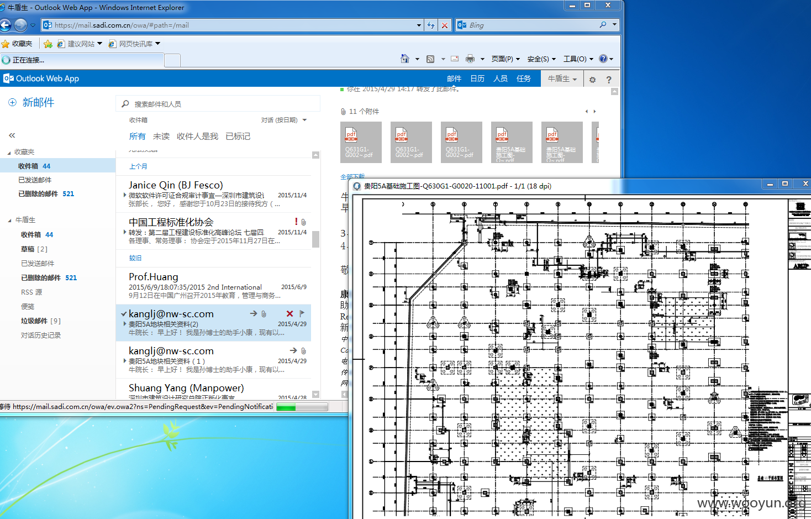Flag the selected kanglj message
Viewport: 811px width, 519px height.
302,313
